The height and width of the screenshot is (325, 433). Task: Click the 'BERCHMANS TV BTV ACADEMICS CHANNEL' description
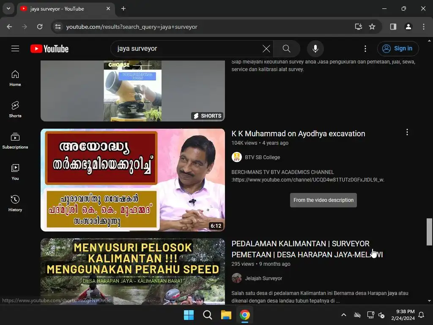[x=308, y=176]
